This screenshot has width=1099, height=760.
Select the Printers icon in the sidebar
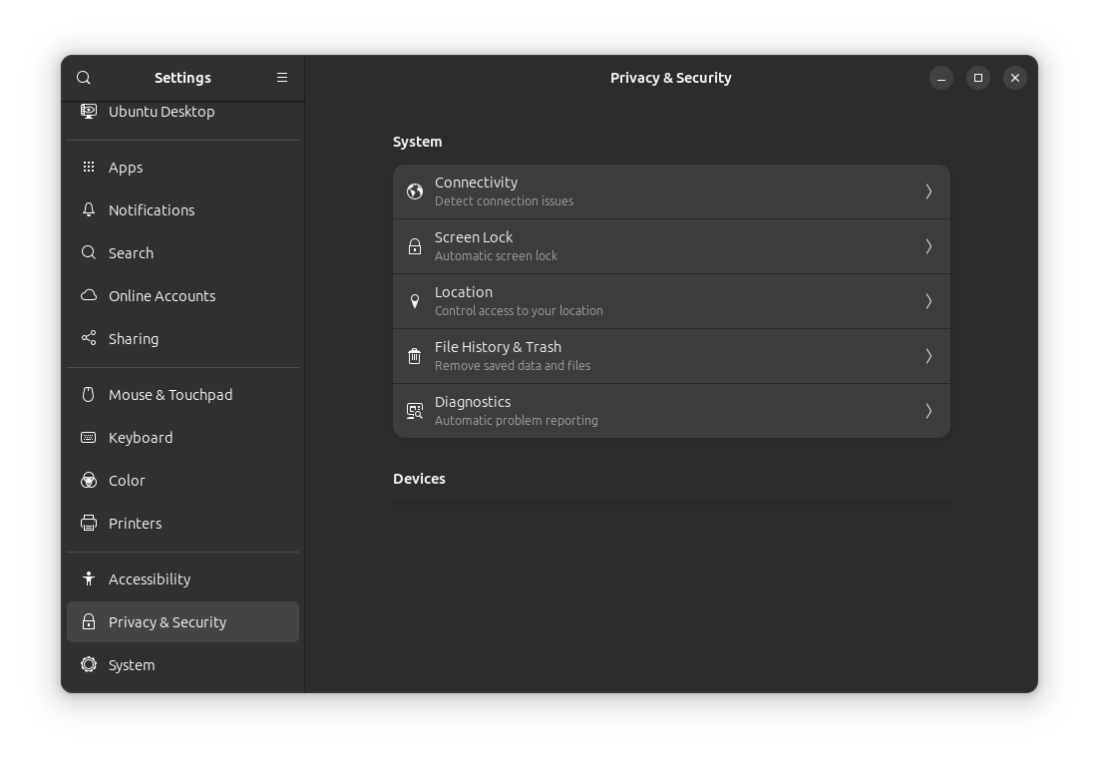88,523
